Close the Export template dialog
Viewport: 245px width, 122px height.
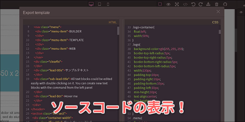coord(218,12)
